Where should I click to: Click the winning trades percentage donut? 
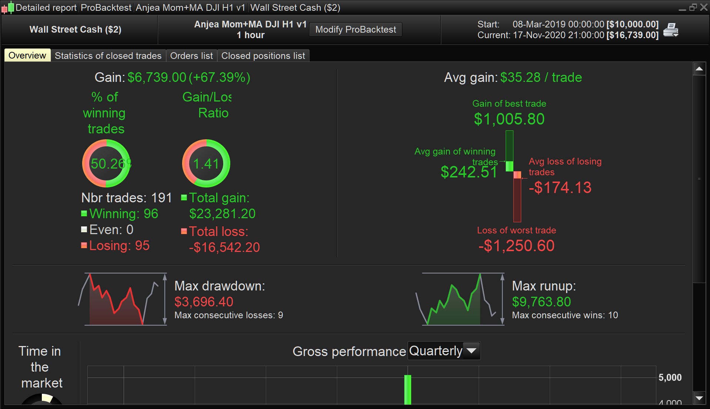pos(106,163)
